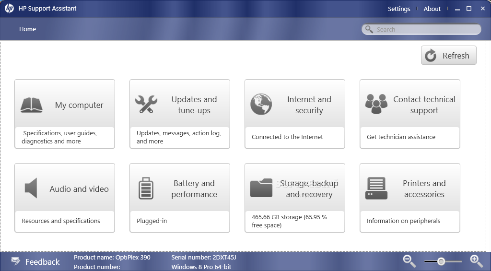
Task: Click 'Information on peripherals' text
Action: [x=403, y=221]
